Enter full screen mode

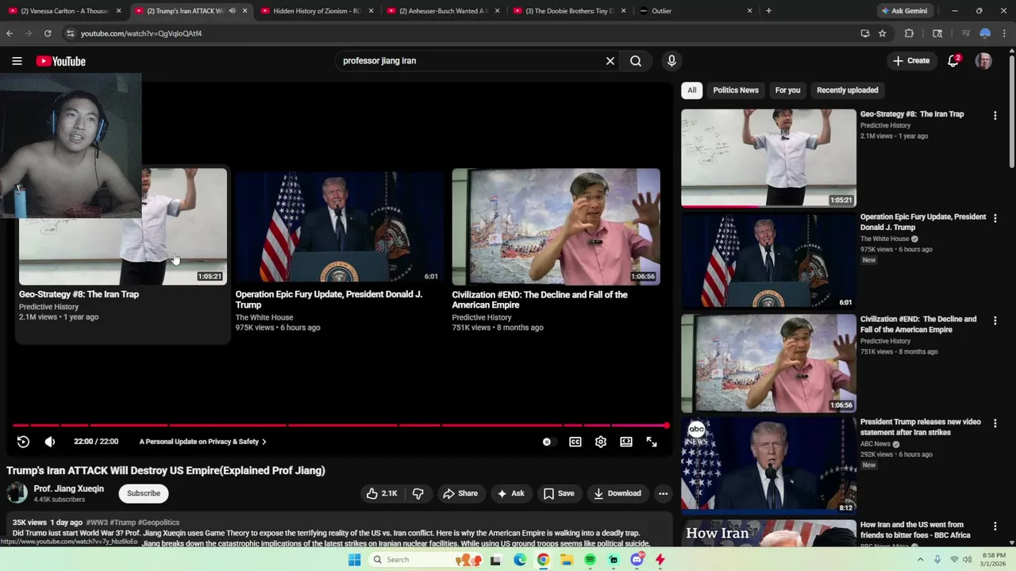pos(652,442)
